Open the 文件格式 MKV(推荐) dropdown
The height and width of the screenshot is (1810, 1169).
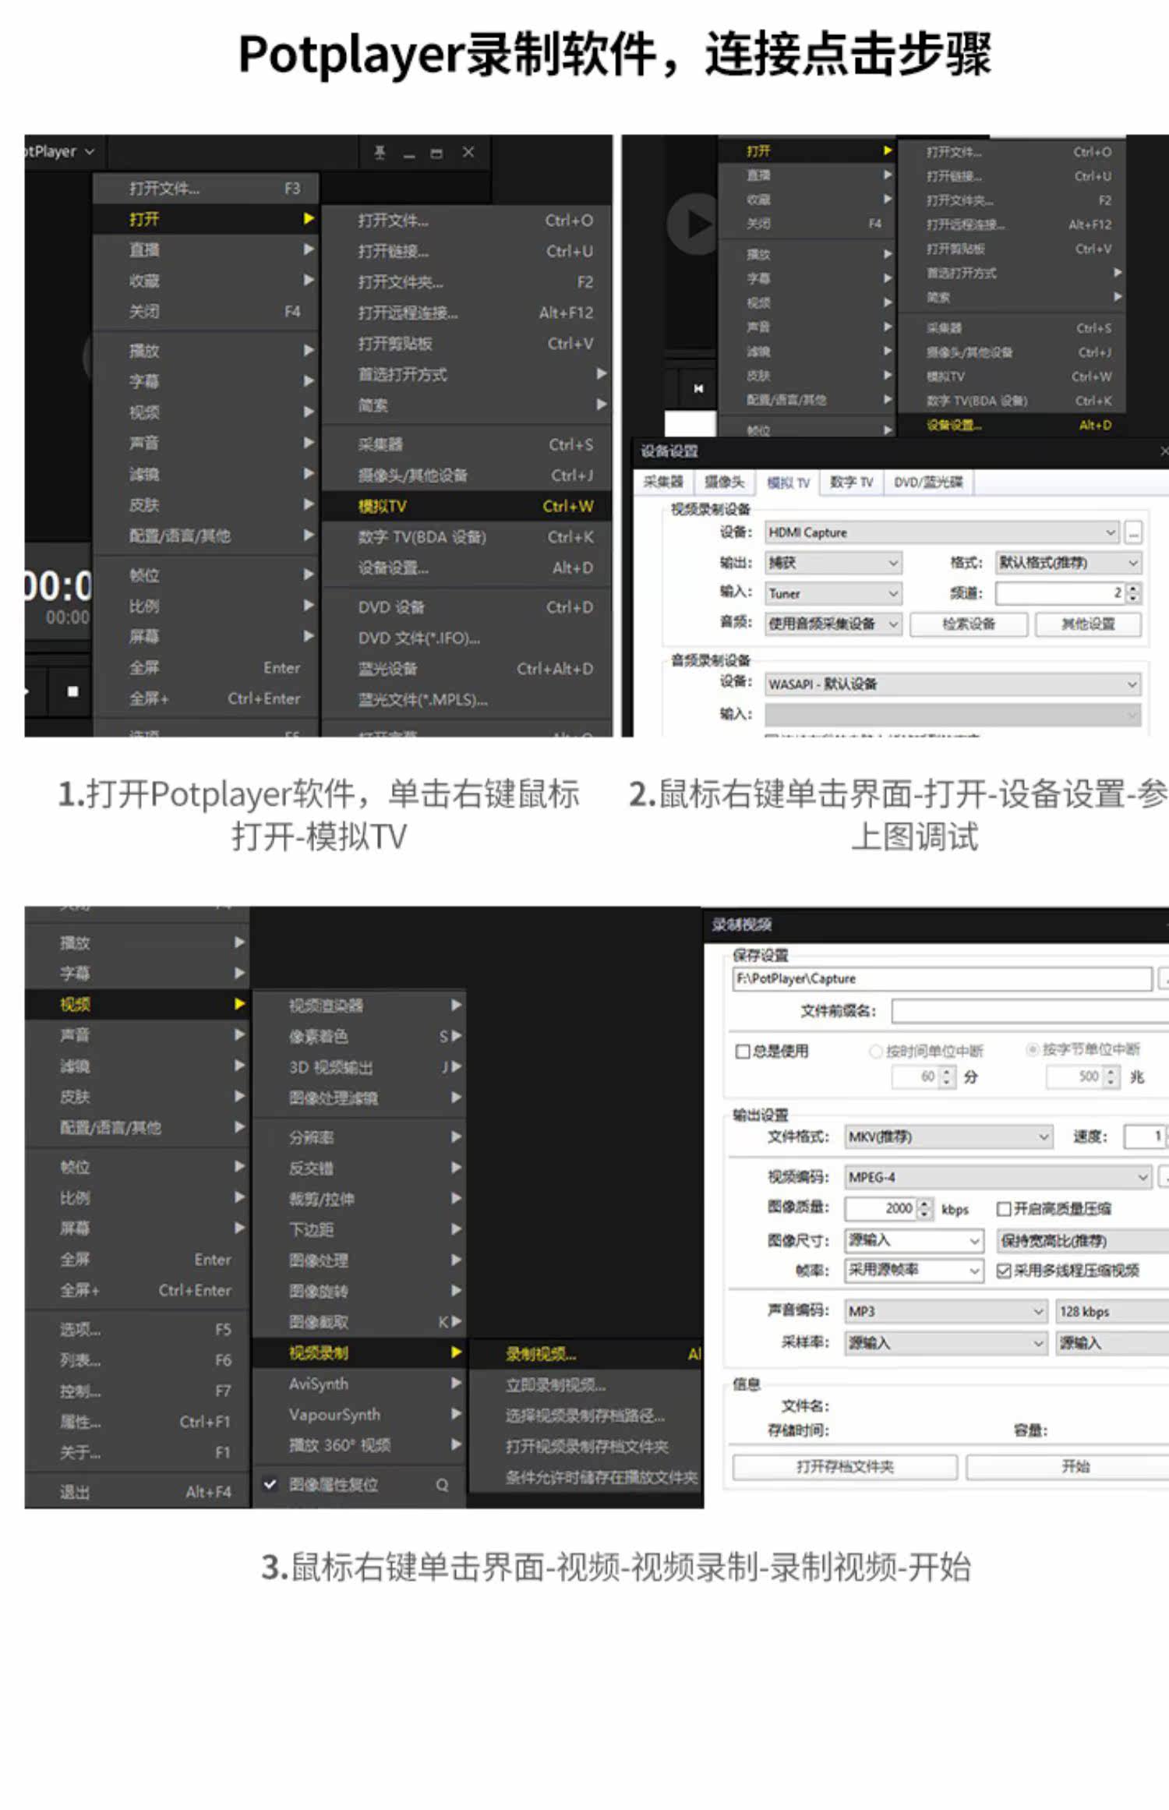949,1137
